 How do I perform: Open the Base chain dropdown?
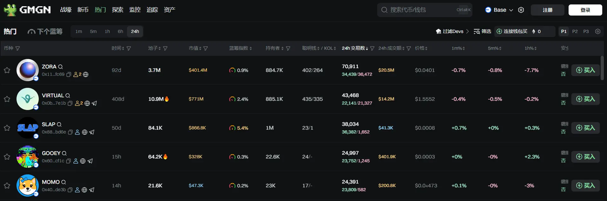(x=499, y=10)
